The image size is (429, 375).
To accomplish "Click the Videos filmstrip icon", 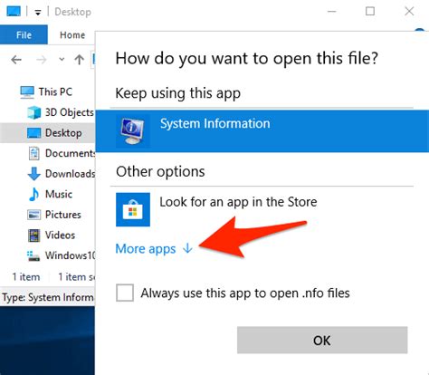I will 33,236.
